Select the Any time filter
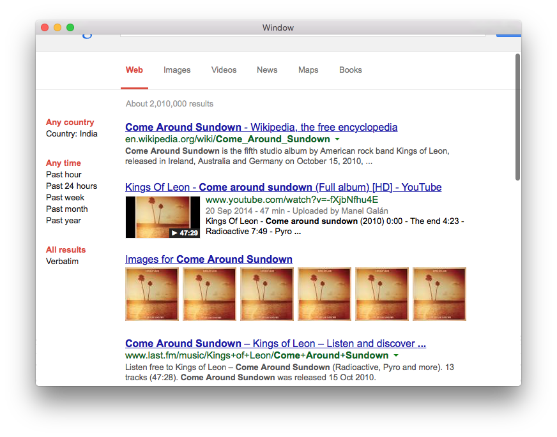 coord(63,163)
